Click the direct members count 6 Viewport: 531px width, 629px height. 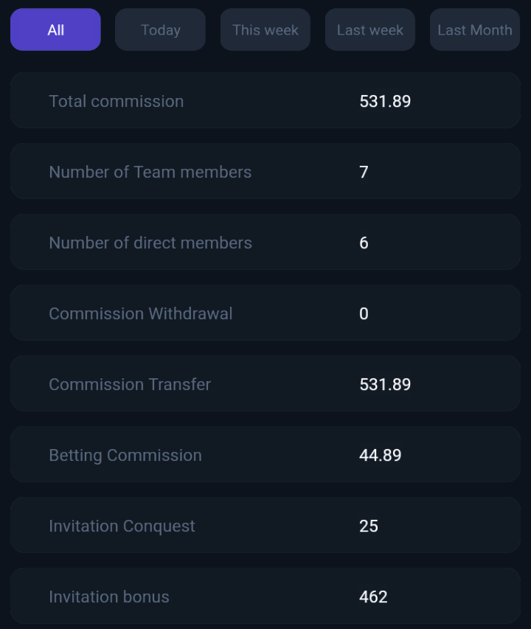(x=364, y=243)
